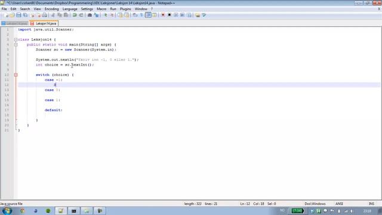Toggle Word Wrap in the toolbar
This screenshot has width=382, height=215.
click(x=135, y=15)
